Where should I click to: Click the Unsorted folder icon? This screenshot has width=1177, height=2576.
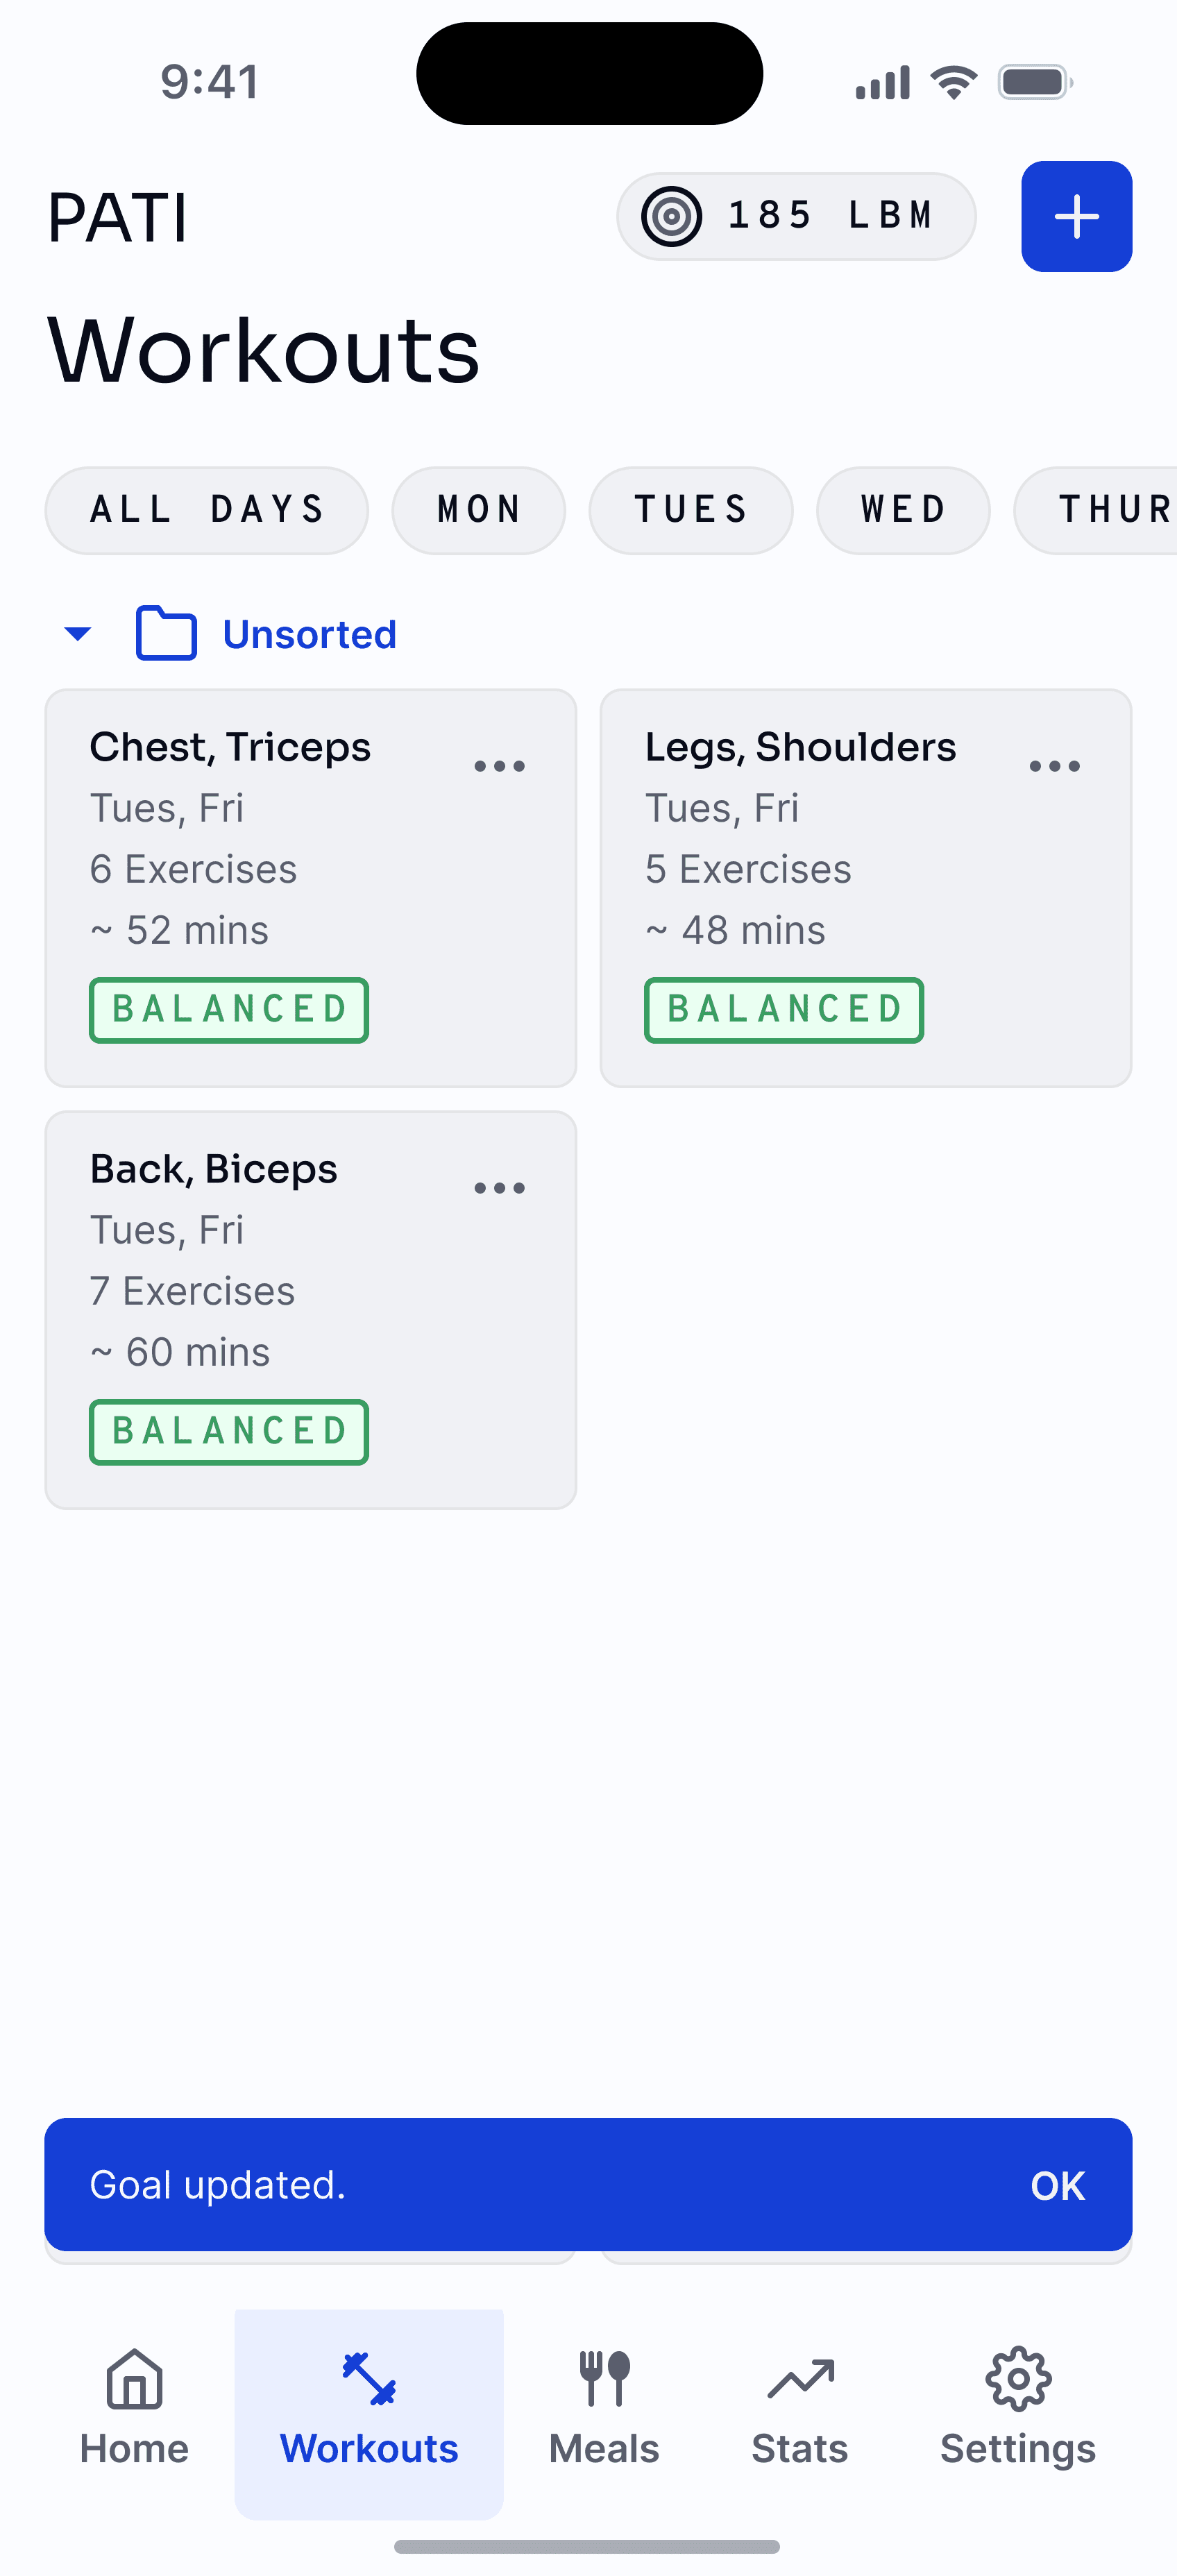pos(166,634)
